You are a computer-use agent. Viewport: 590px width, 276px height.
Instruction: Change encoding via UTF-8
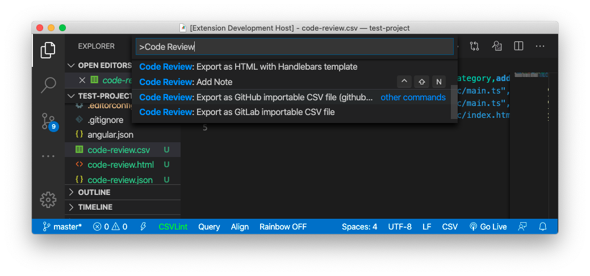pos(400,227)
